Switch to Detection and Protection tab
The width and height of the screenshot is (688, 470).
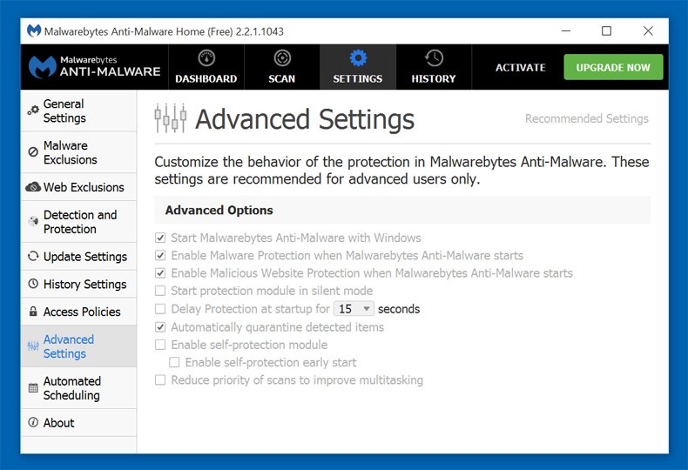pos(78,222)
